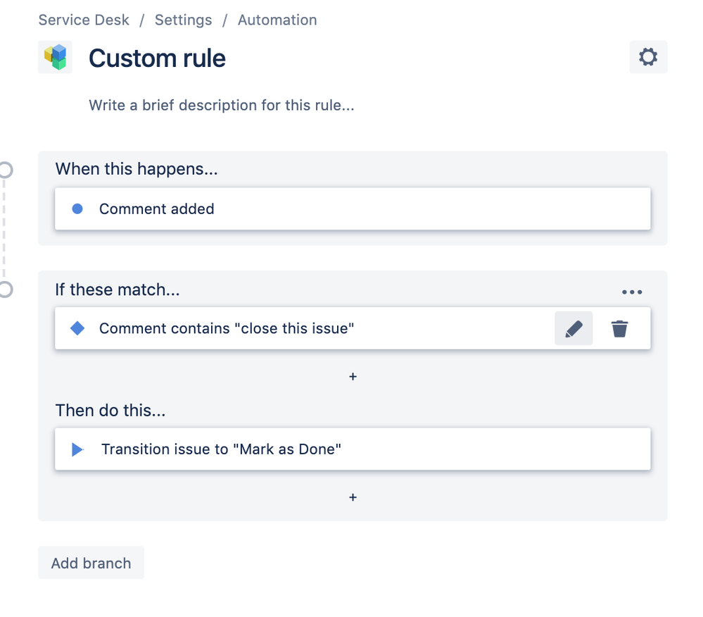Select the "Comment added" trigger card

(352, 208)
